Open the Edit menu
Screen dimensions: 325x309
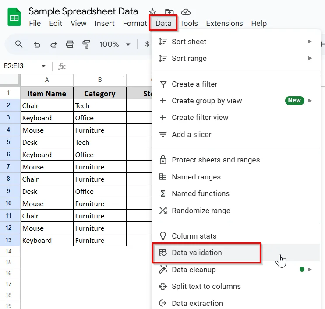coord(56,23)
